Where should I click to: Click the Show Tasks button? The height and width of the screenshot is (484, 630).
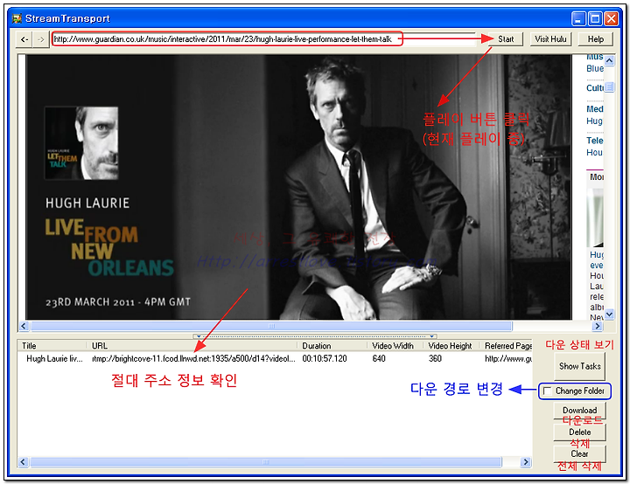[579, 366]
